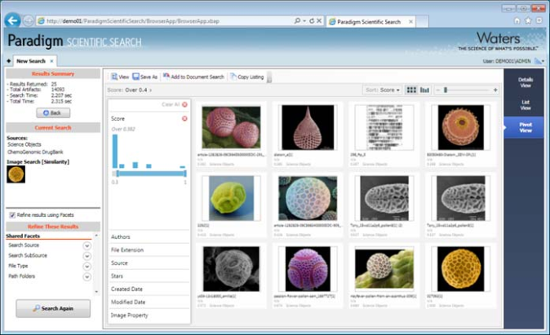Remove the Score filter with red X
This screenshot has width=550, height=335.
point(184,118)
